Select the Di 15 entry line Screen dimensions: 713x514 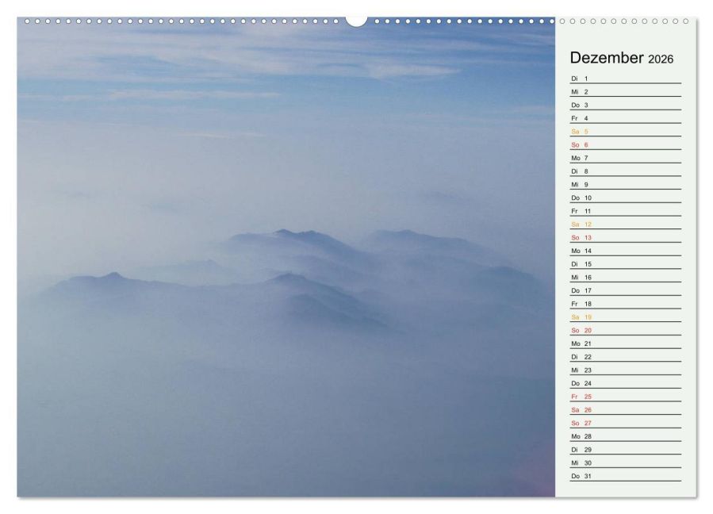[624, 264]
